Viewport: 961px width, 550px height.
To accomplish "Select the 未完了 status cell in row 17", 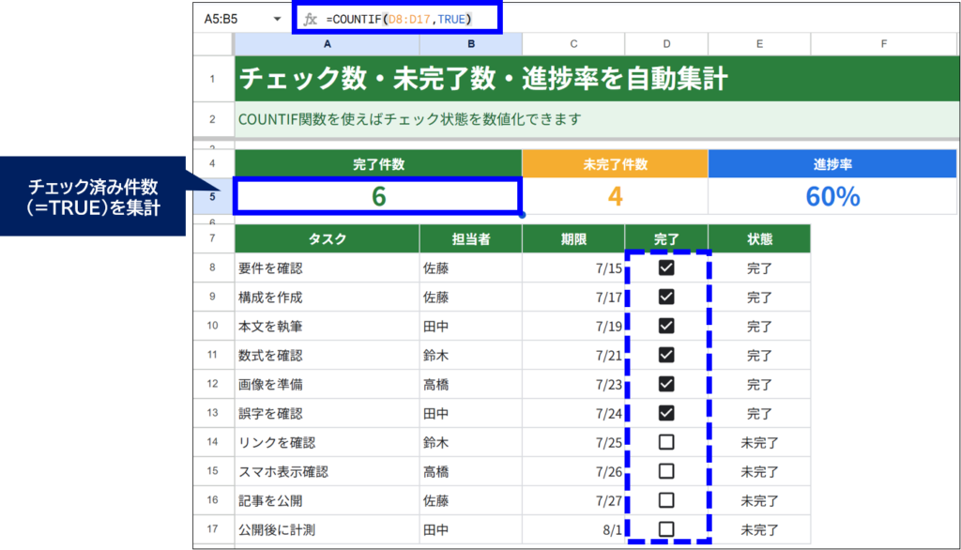I will (759, 529).
